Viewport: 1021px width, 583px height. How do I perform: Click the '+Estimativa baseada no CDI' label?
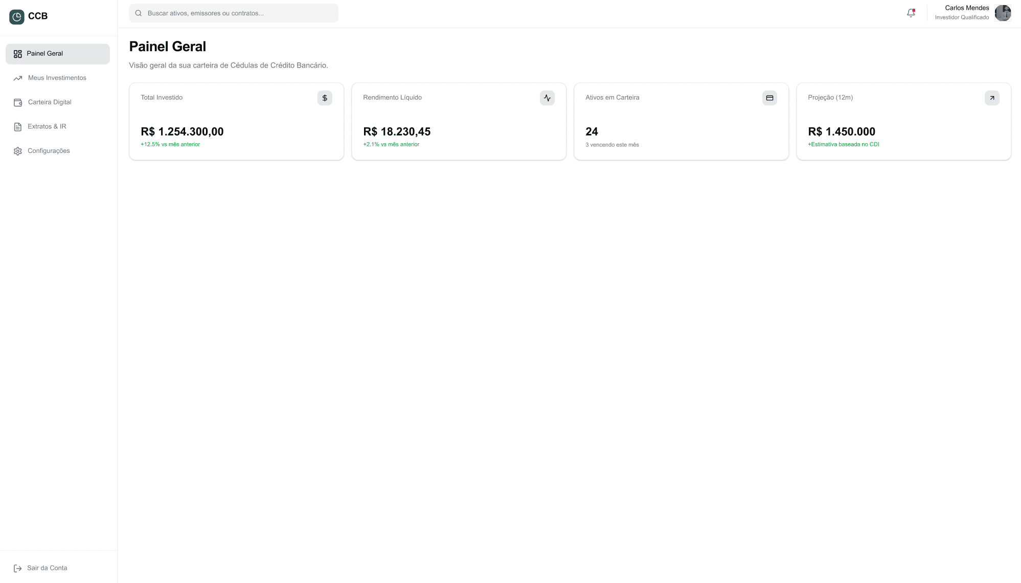(x=843, y=144)
